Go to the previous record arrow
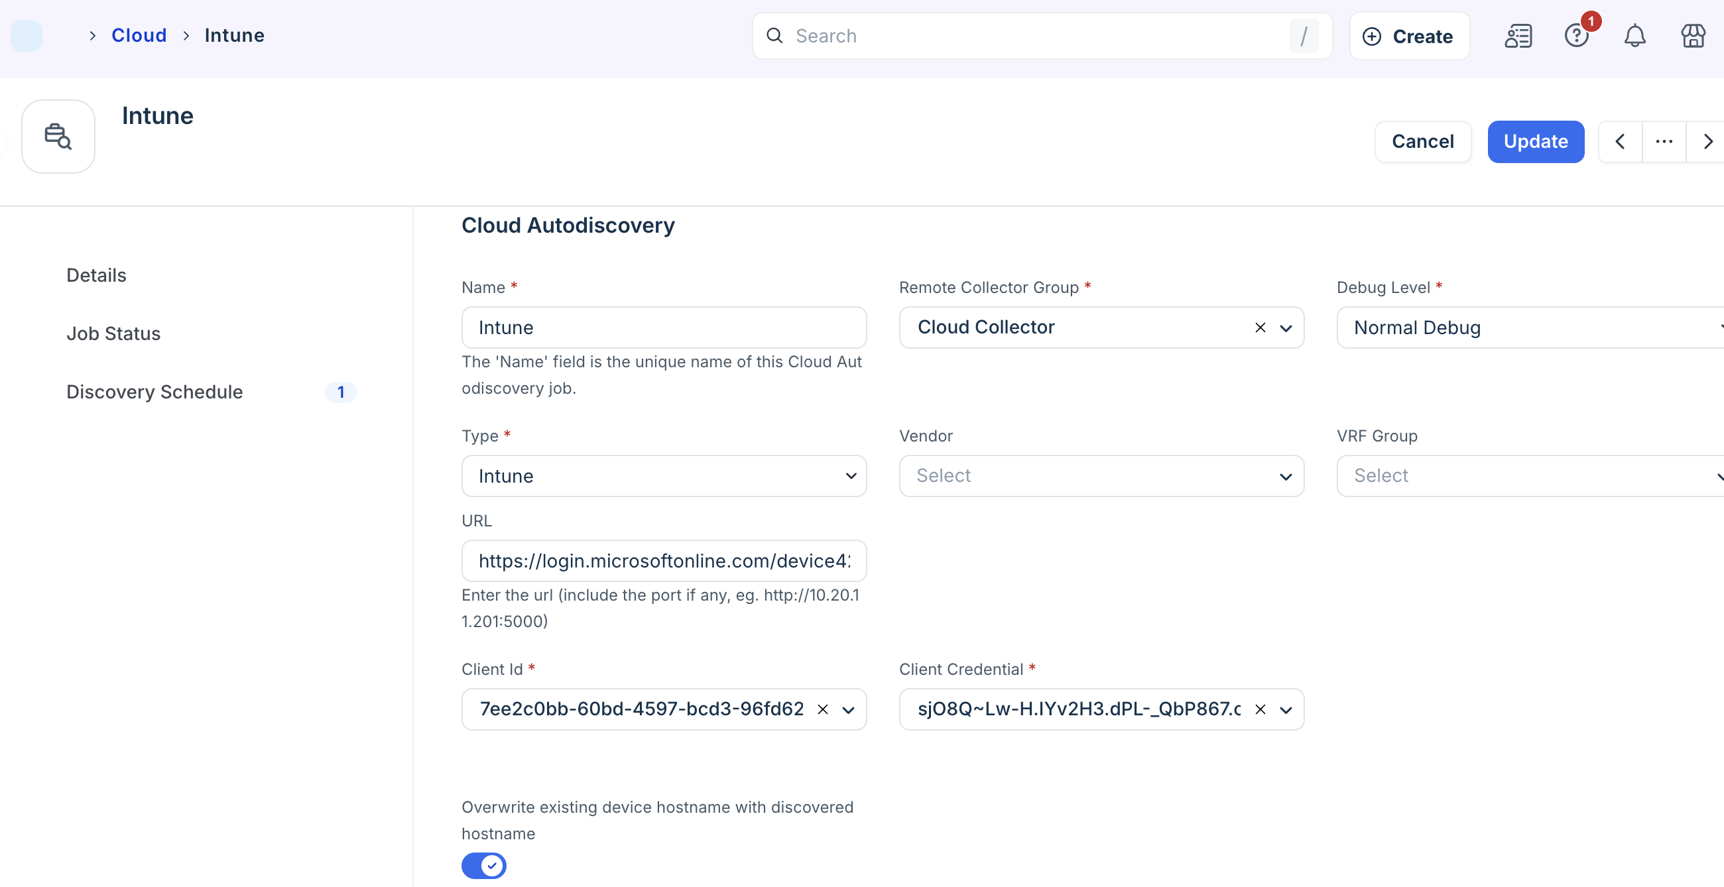This screenshot has height=887, width=1724. tap(1621, 142)
